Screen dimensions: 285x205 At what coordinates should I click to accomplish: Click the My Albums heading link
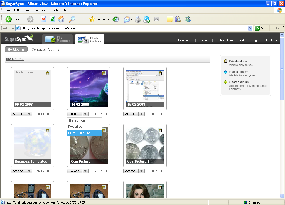pyautogui.click(x=15, y=59)
